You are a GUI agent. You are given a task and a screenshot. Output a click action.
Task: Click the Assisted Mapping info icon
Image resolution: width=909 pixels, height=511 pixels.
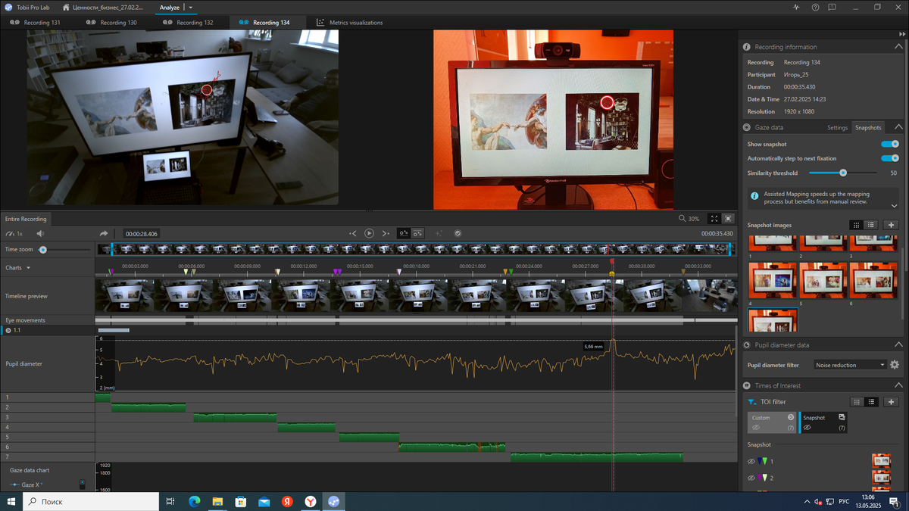pyautogui.click(x=754, y=195)
